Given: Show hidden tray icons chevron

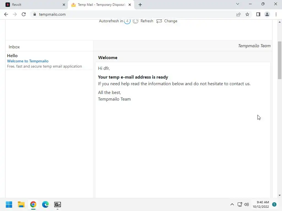Looking at the screenshot, I should tap(232, 204).
